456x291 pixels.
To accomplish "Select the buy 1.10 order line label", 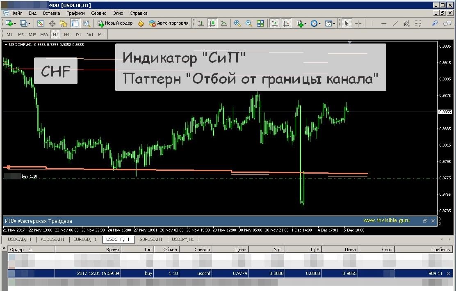I will [x=30, y=176].
